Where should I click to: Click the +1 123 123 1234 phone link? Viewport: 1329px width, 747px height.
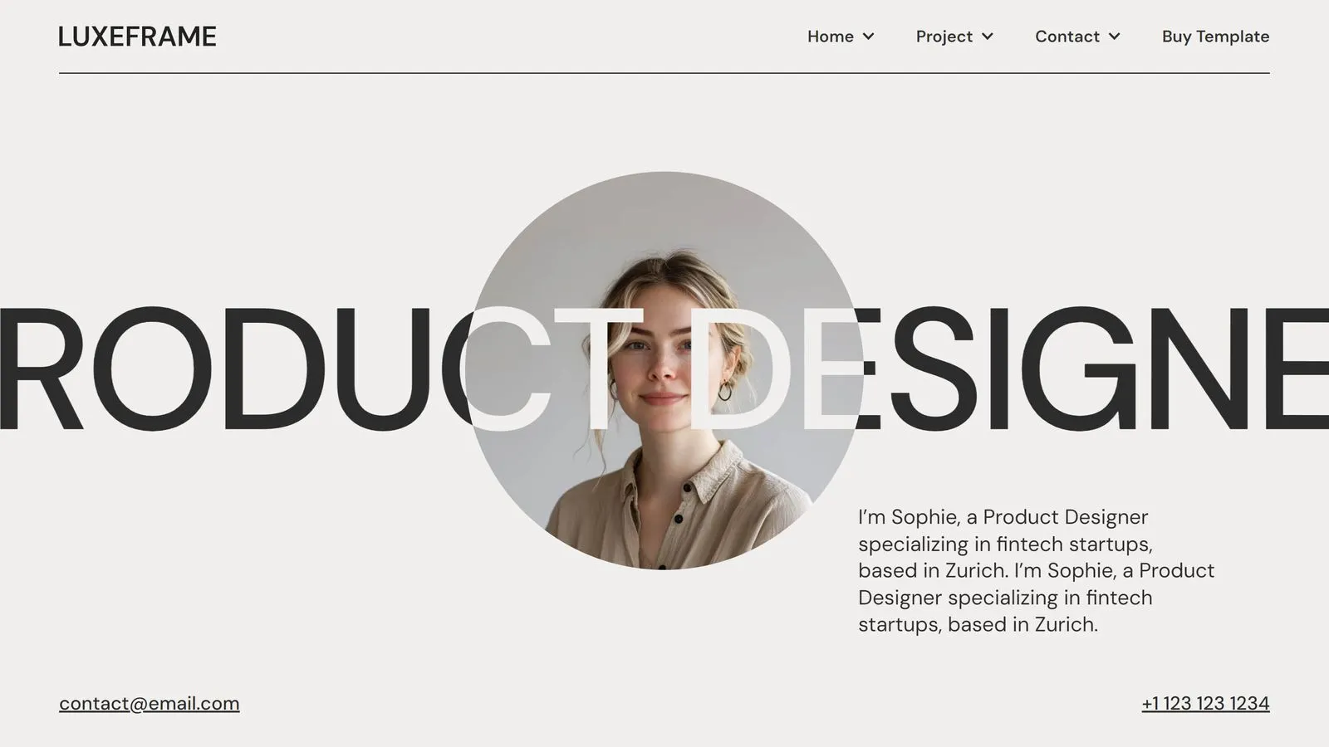tap(1205, 703)
